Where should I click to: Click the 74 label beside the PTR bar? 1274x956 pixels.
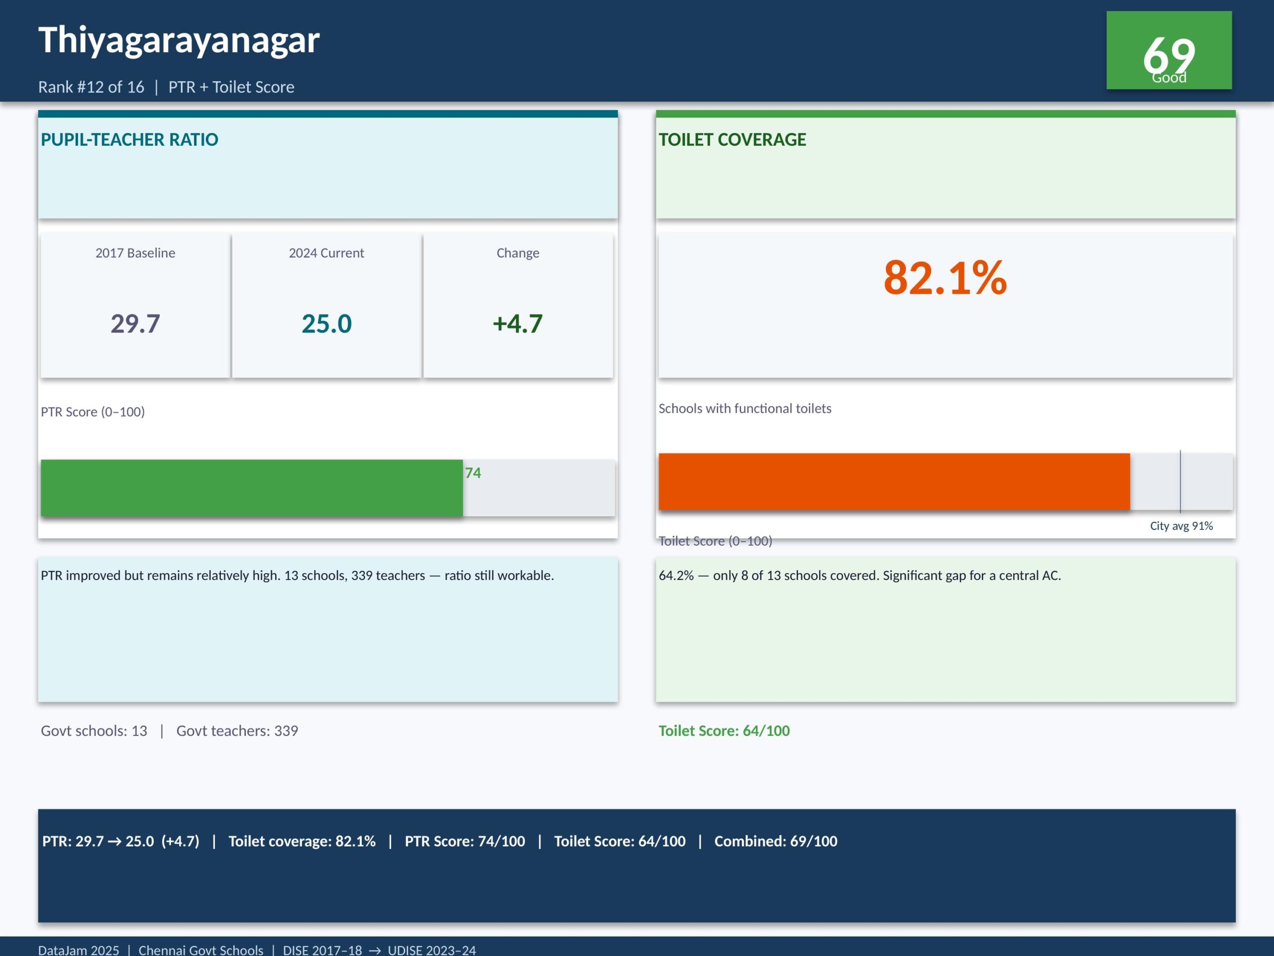(x=473, y=473)
